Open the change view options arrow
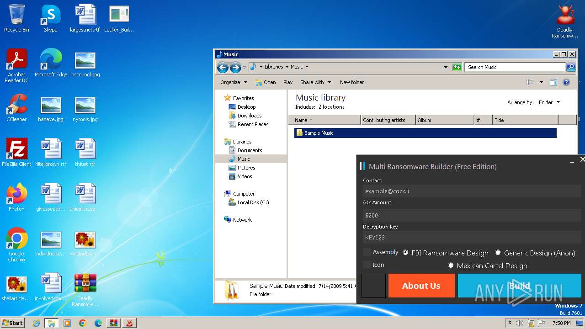585x329 pixels. click(x=541, y=82)
